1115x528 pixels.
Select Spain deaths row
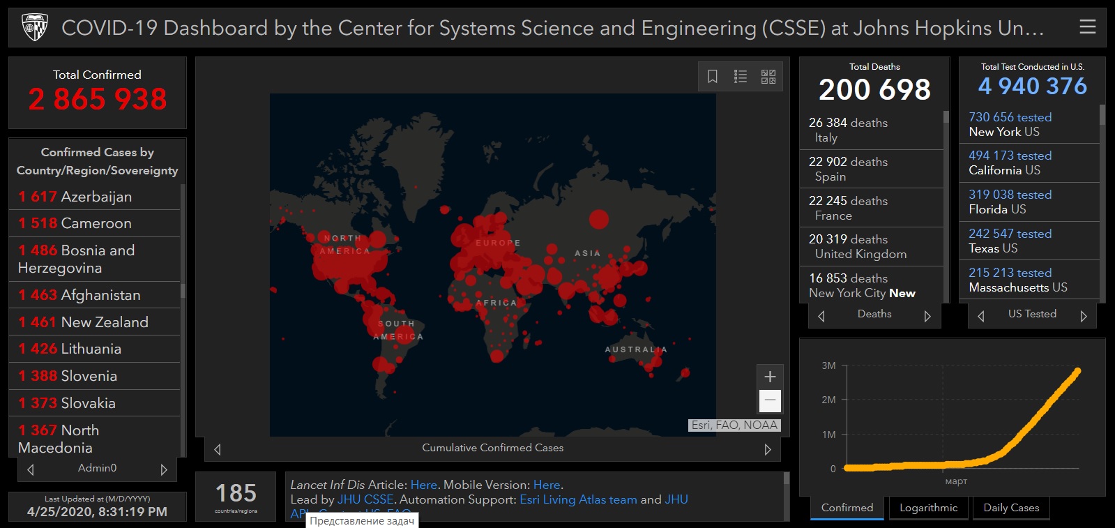(871, 169)
